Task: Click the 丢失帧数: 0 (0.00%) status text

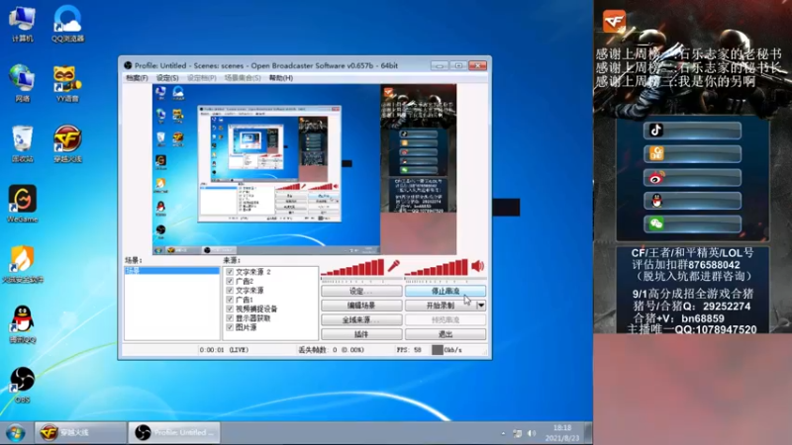Action: coord(331,350)
